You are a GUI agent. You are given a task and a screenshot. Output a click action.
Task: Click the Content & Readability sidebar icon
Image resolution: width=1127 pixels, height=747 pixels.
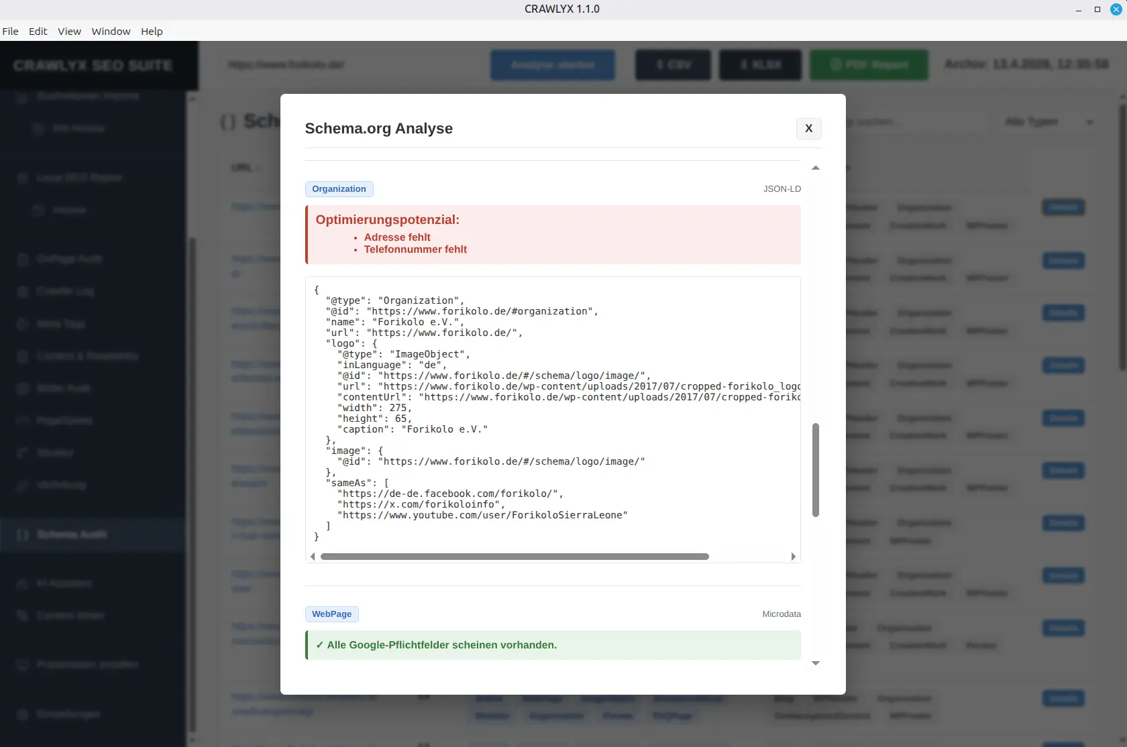tap(23, 356)
